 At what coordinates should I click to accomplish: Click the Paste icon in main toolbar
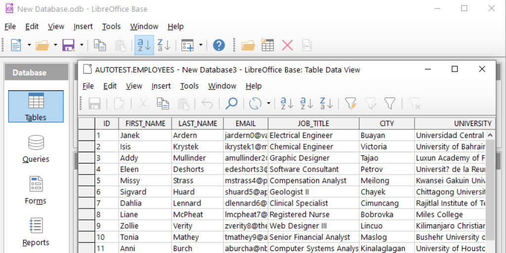tap(121, 45)
